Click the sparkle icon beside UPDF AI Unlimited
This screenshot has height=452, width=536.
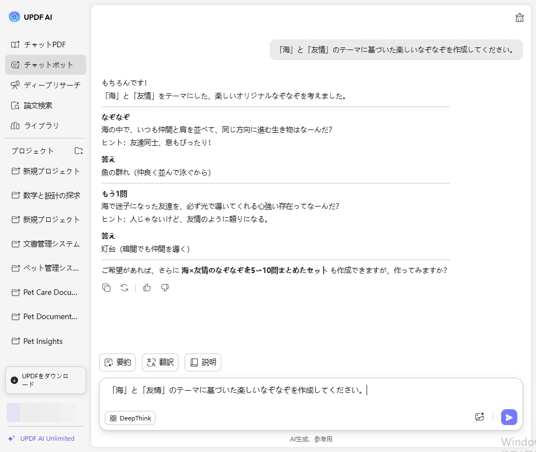[x=12, y=438]
